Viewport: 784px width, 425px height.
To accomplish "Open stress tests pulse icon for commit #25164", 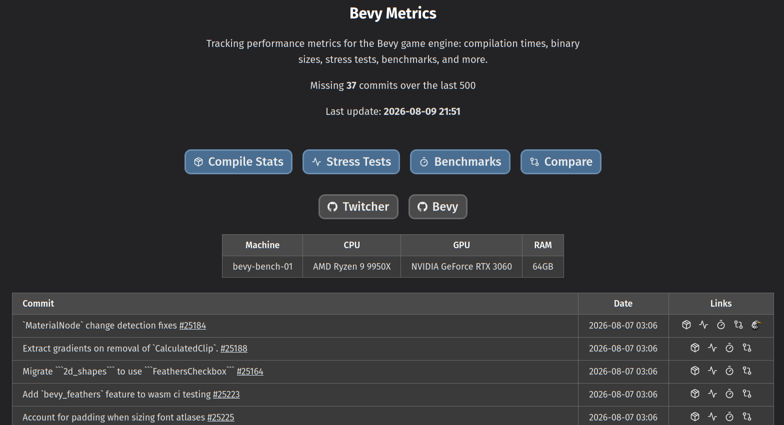I will (712, 371).
